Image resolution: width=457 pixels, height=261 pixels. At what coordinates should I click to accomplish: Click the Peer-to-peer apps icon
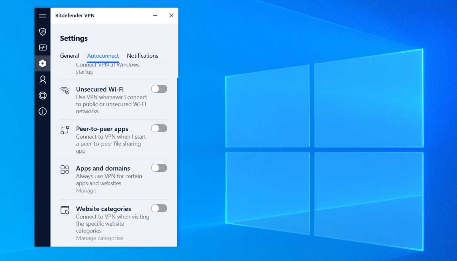pos(65,130)
